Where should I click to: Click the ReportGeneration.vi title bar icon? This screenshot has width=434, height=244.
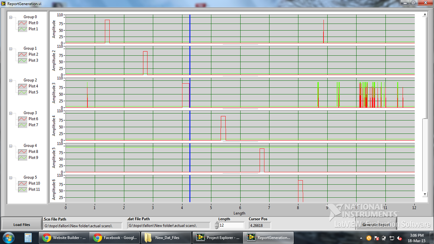(3, 3)
